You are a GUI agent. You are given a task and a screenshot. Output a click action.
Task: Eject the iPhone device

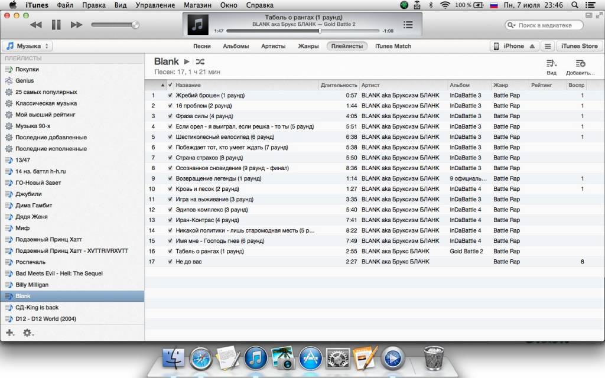(x=532, y=46)
